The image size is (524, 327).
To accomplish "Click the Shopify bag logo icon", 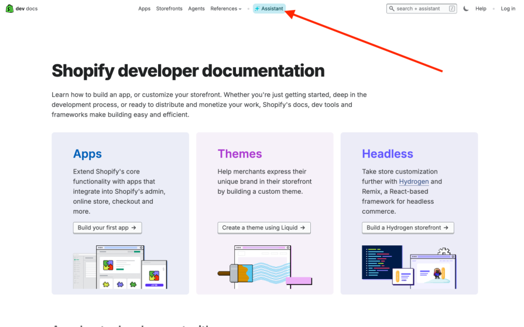I will 9,9.
